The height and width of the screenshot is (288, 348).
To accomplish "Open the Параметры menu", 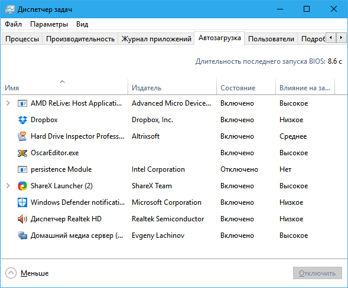I will 49,24.
